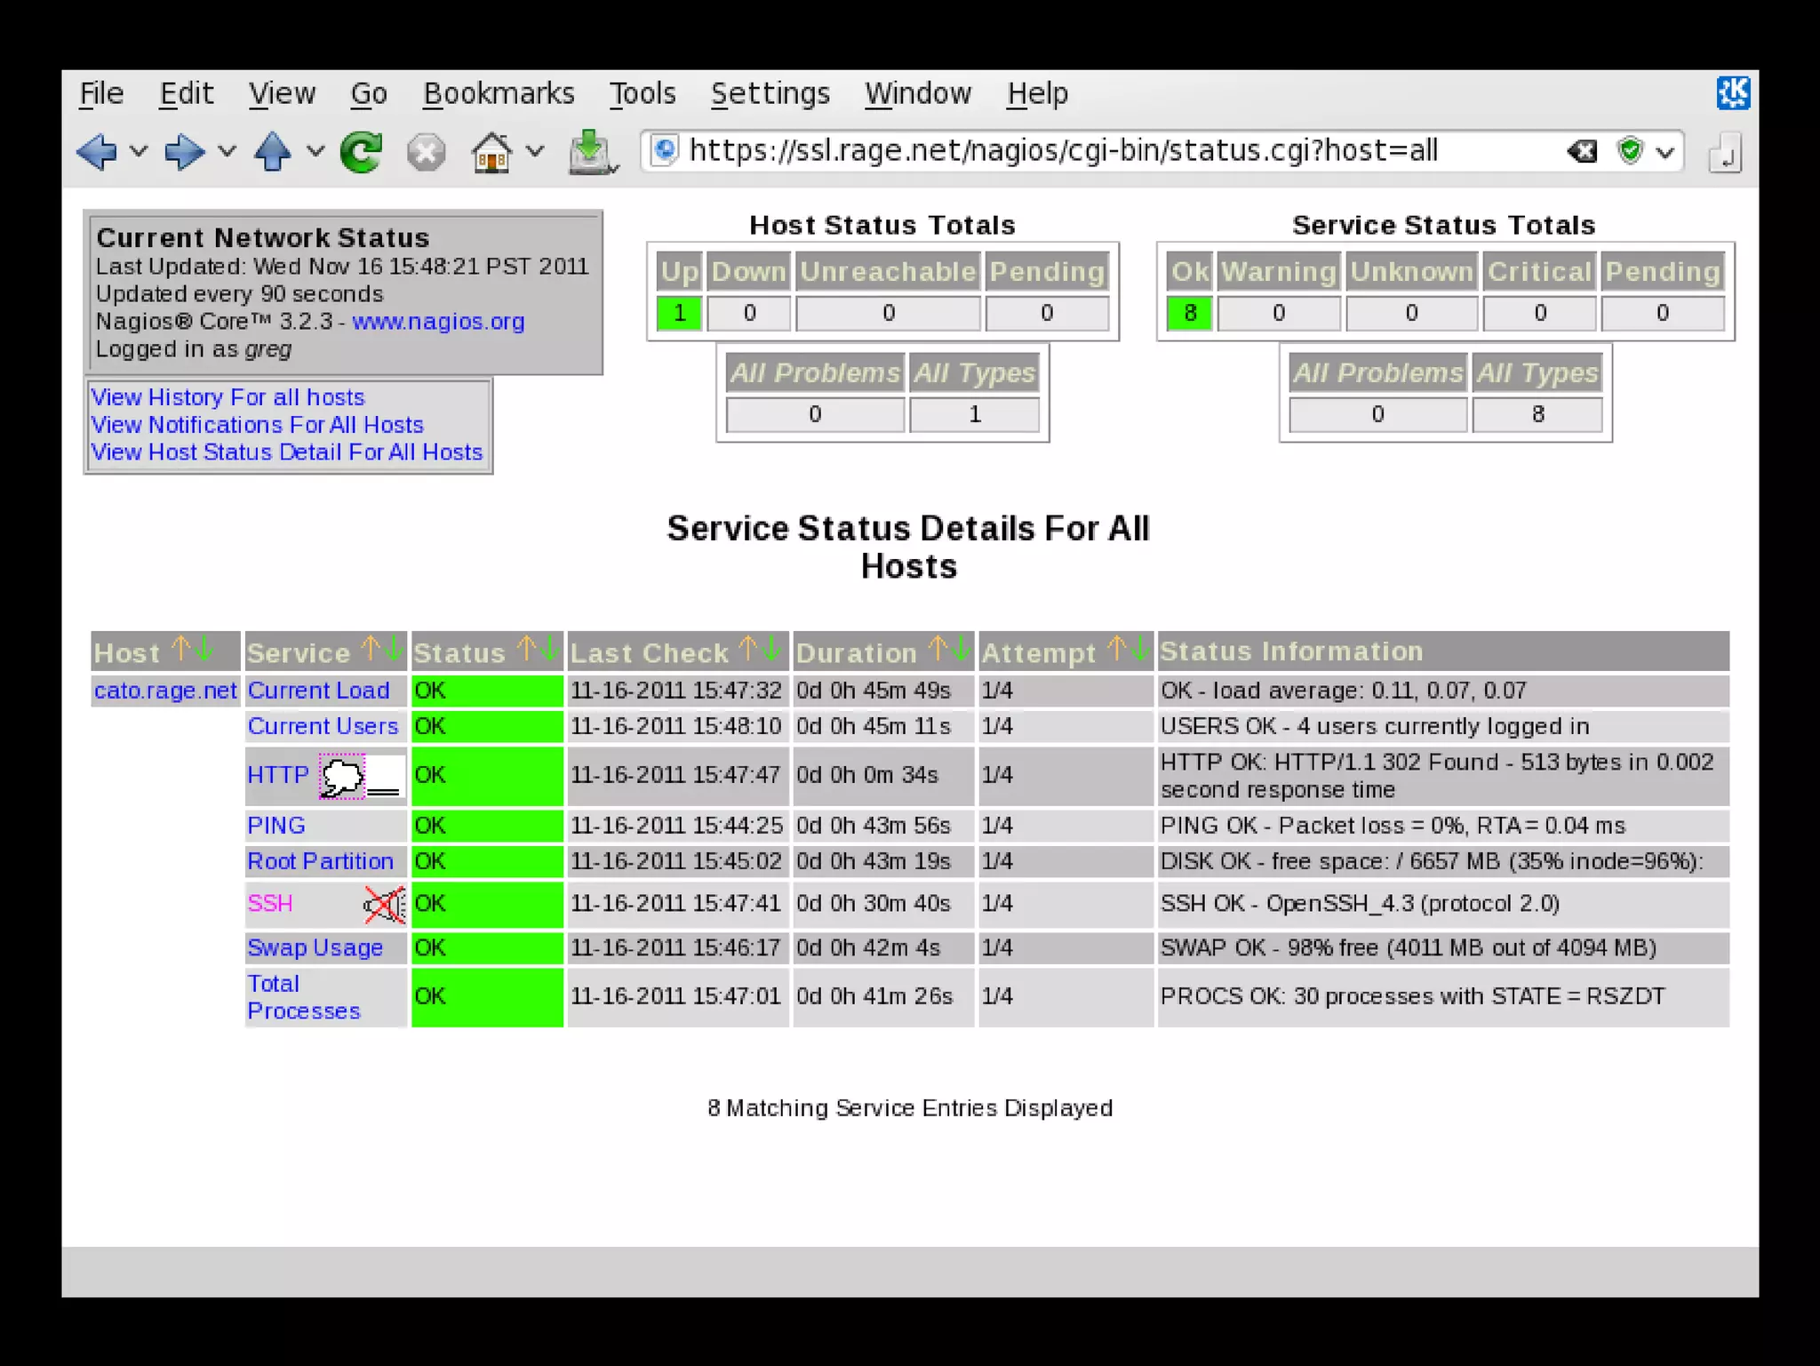Click the SSH notifications disabled icon
This screenshot has width=1820, height=1366.
pyautogui.click(x=385, y=905)
